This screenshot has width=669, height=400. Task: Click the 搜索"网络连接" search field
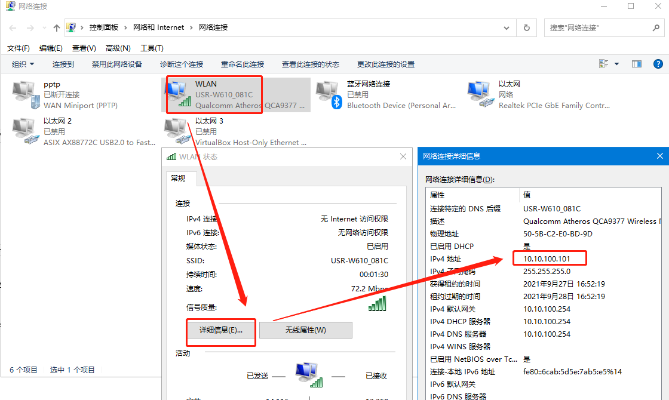[x=597, y=27]
